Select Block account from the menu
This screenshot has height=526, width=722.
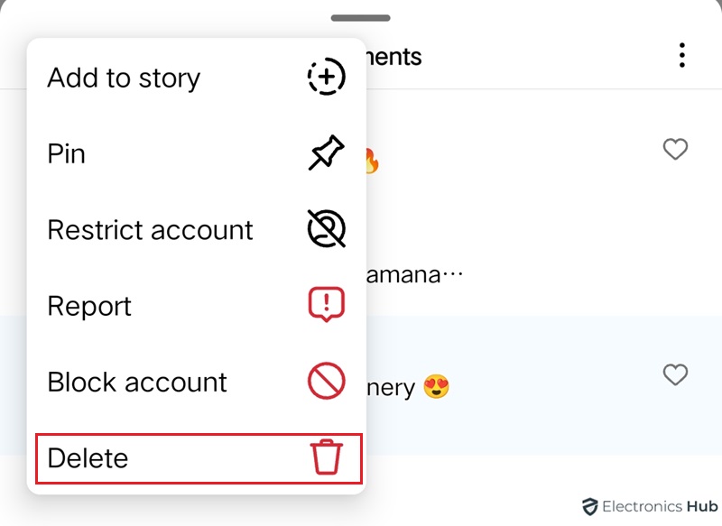pyautogui.click(x=197, y=382)
